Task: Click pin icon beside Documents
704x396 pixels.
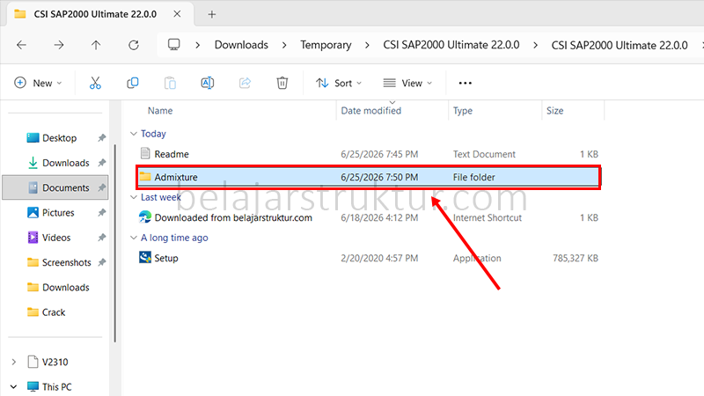Action: (102, 187)
